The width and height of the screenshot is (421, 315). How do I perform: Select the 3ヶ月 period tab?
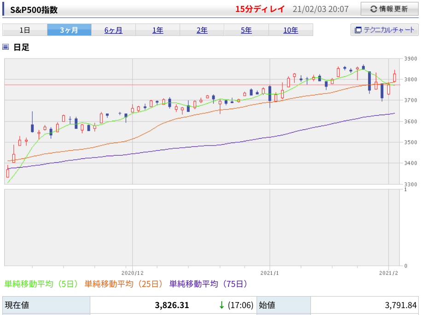tap(69, 30)
